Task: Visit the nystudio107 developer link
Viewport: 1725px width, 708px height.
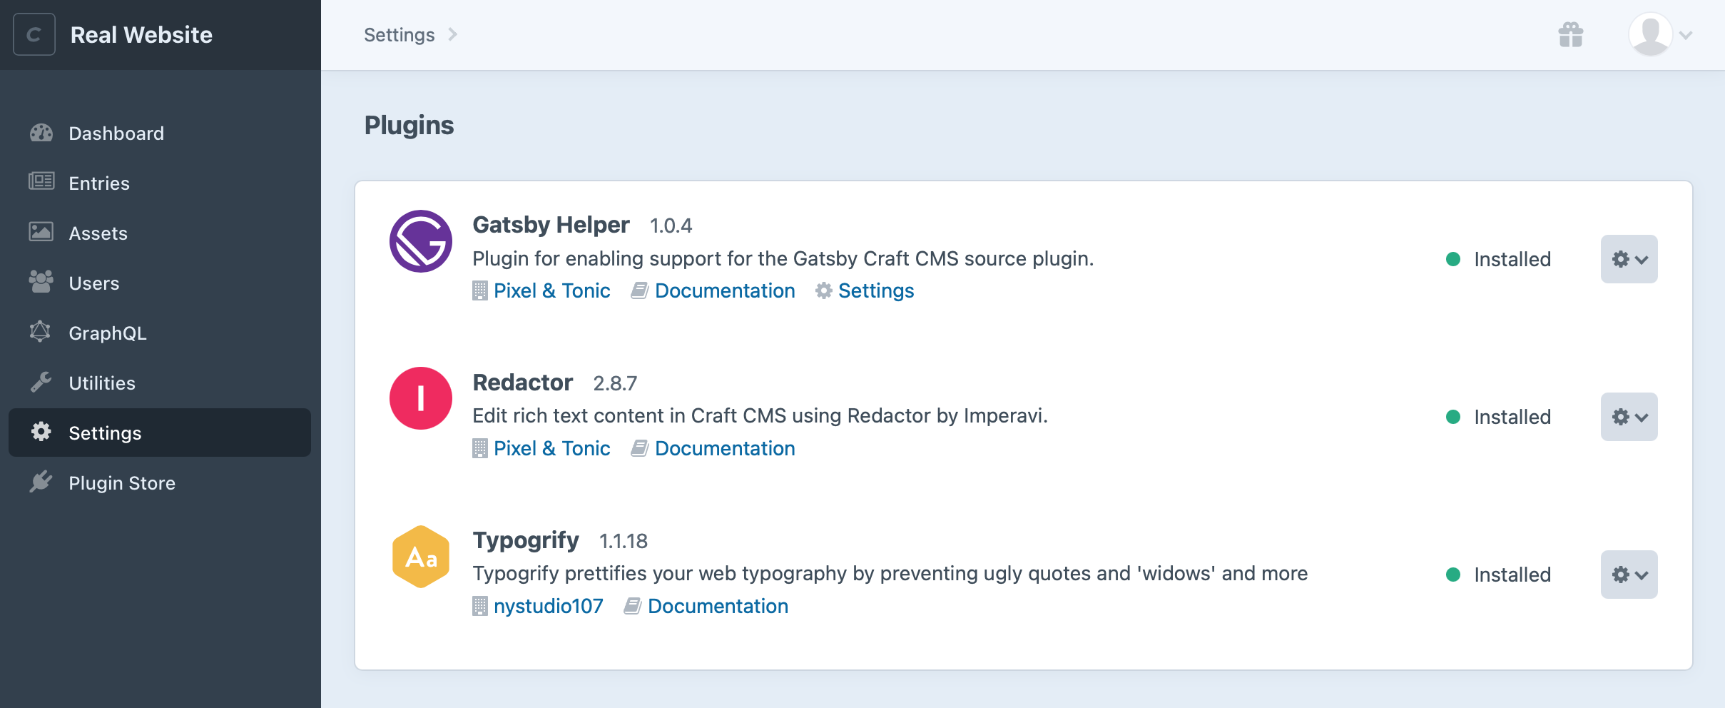Action: tap(548, 606)
